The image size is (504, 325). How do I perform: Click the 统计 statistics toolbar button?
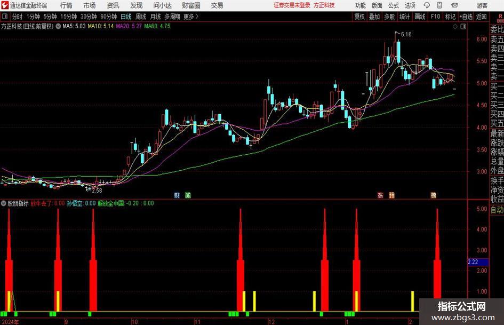(x=404, y=17)
